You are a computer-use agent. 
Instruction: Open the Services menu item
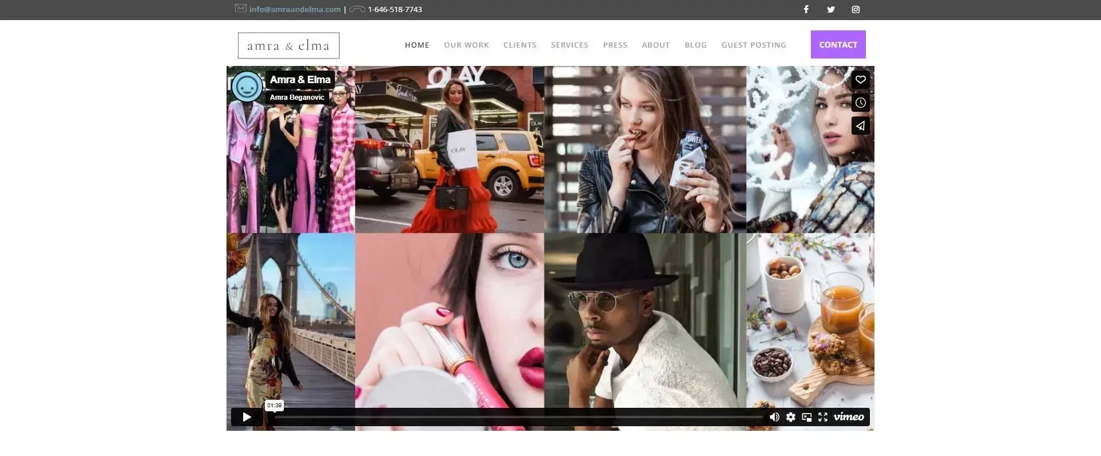click(x=569, y=45)
